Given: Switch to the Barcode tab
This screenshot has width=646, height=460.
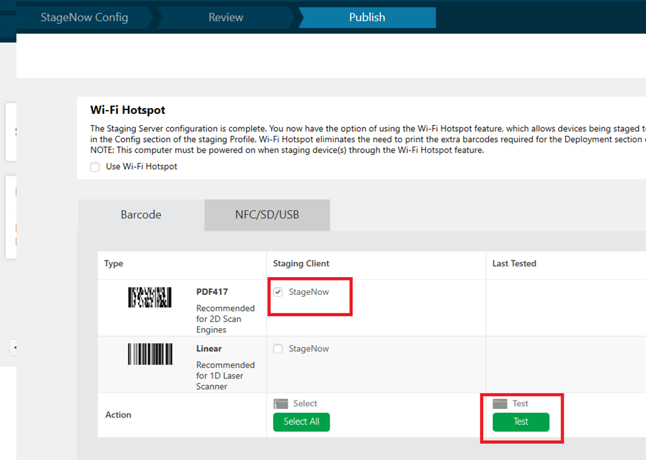Looking at the screenshot, I should click(x=141, y=215).
